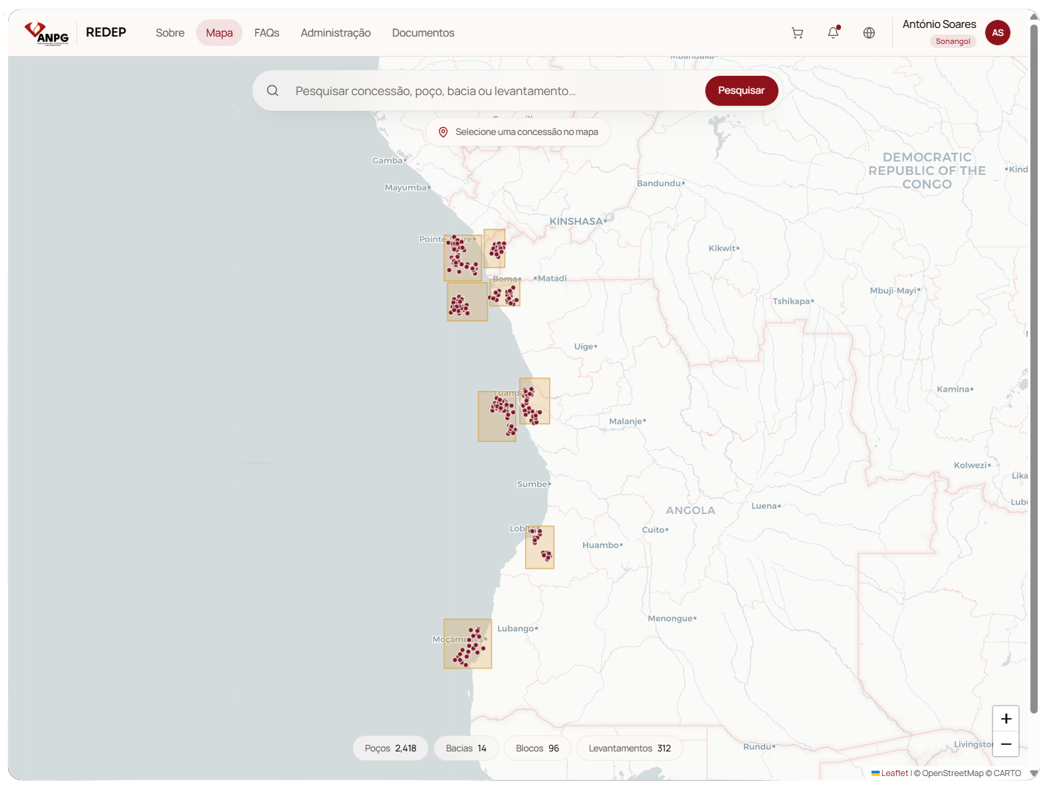This screenshot has height=790, width=1051.
Task: Focus the concession search field
Action: [x=496, y=90]
